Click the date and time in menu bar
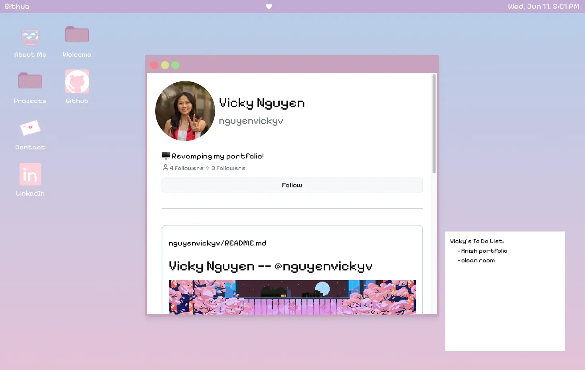The height and width of the screenshot is (370, 585). (x=543, y=6)
